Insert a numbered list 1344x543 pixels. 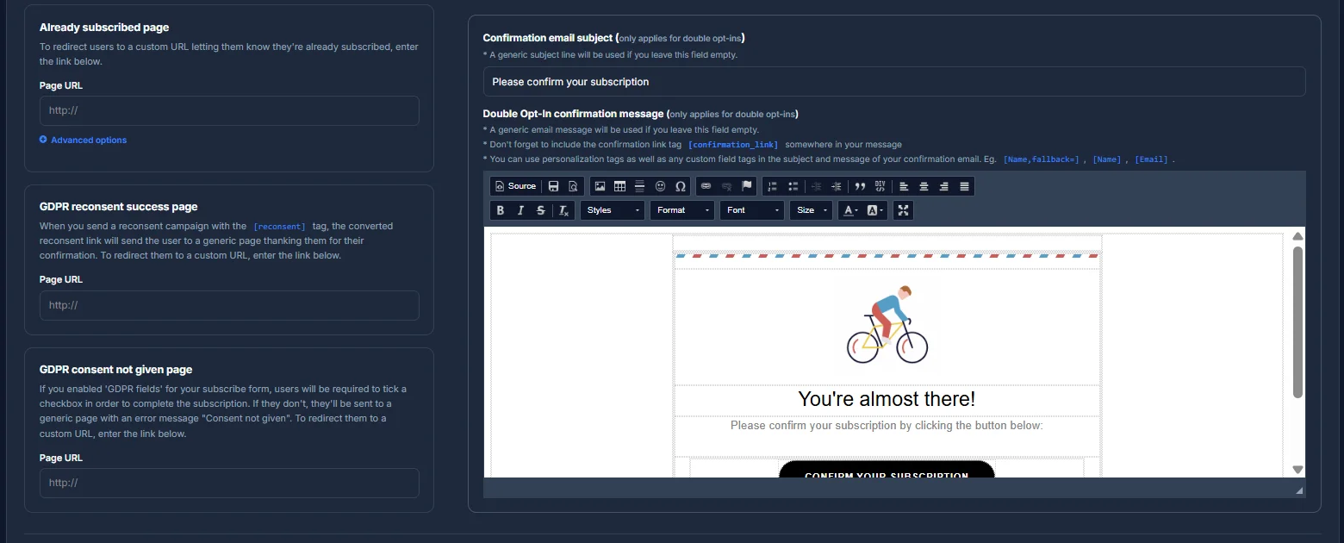point(772,186)
